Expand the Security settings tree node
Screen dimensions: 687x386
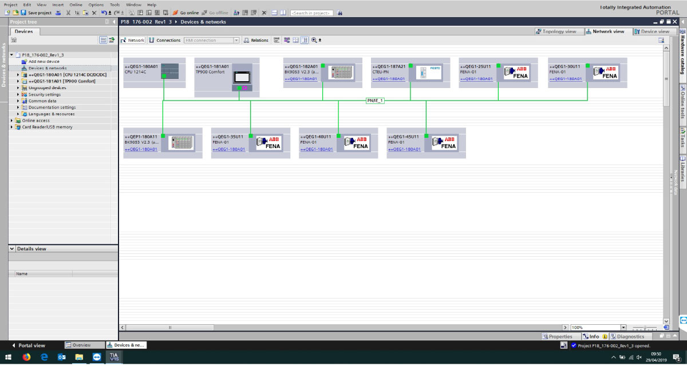point(18,94)
